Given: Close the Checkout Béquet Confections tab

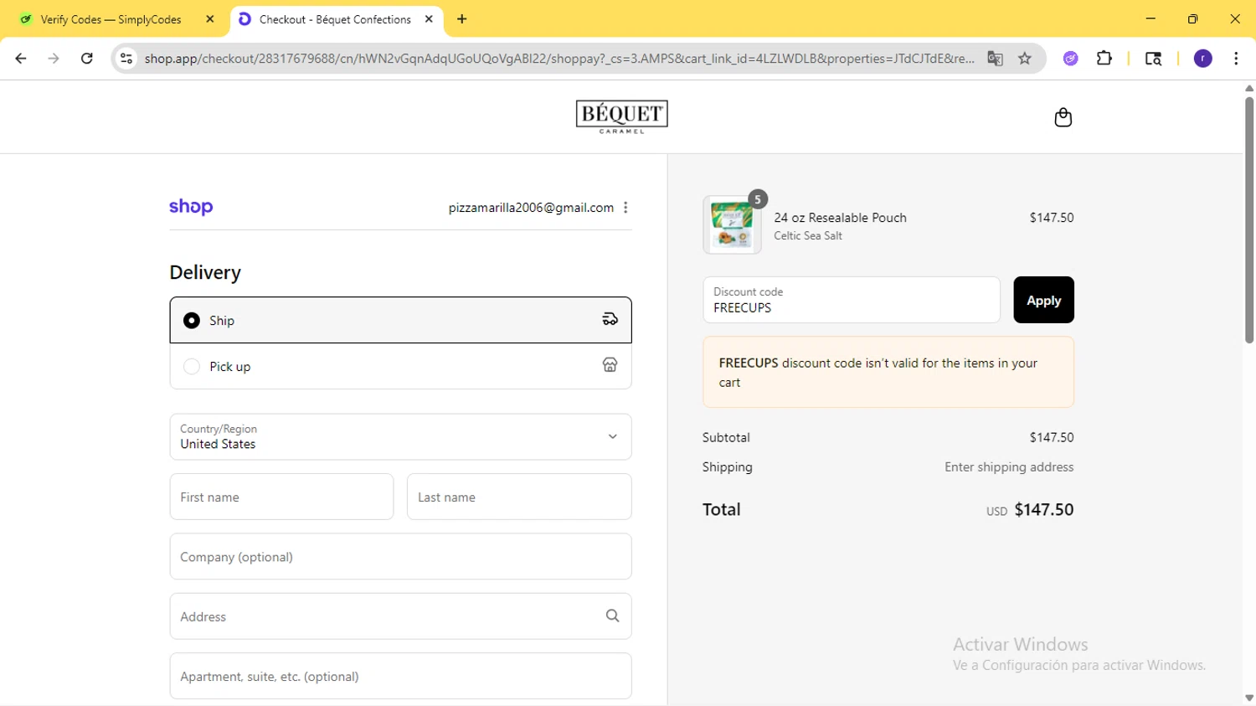Looking at the screenshot, I should pyautogui.click(x=429, y=19).
